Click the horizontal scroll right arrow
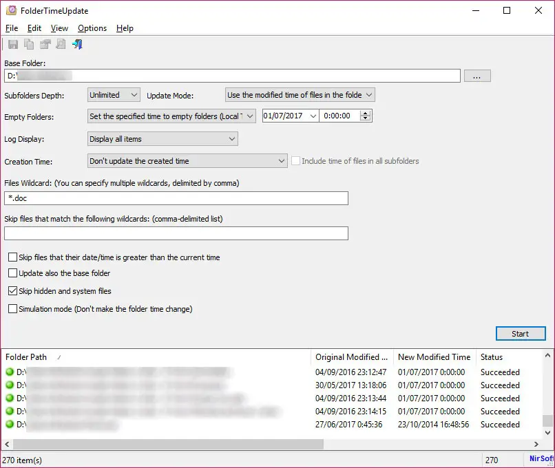 (x=536, y=445)
